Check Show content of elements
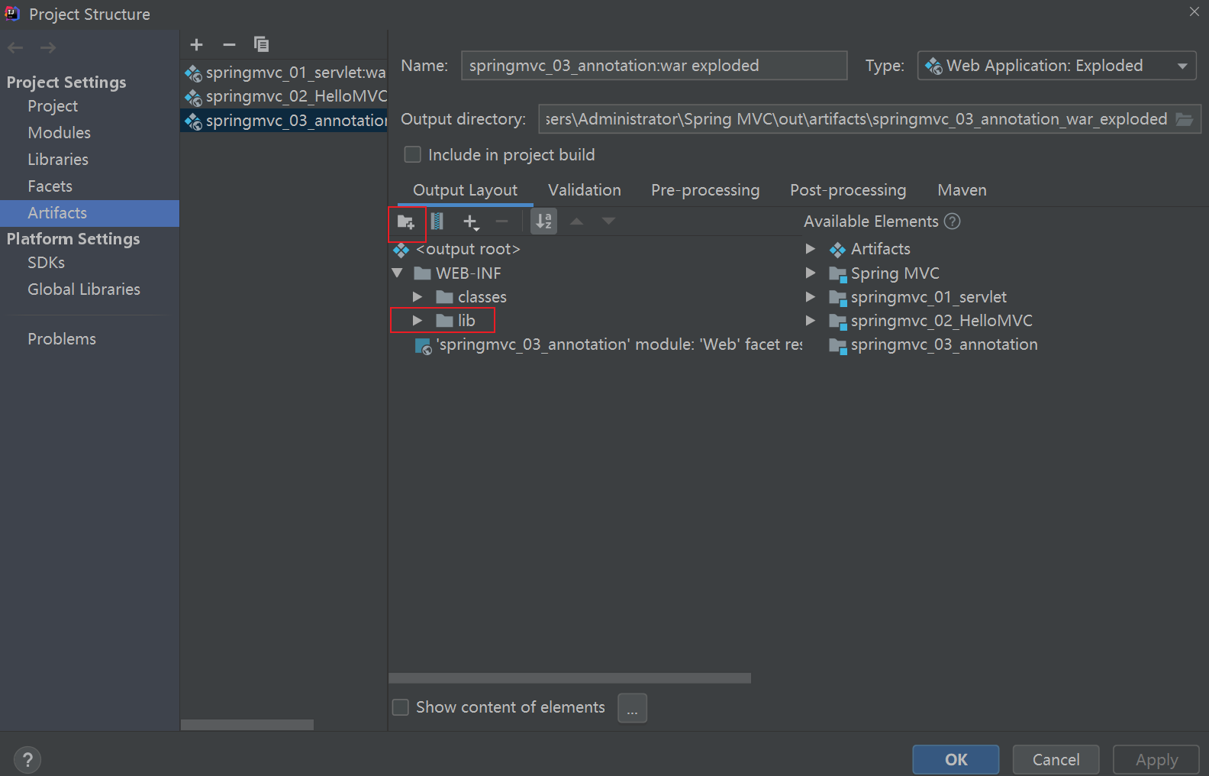This screenshot has width=1209, height=776. 401,707
